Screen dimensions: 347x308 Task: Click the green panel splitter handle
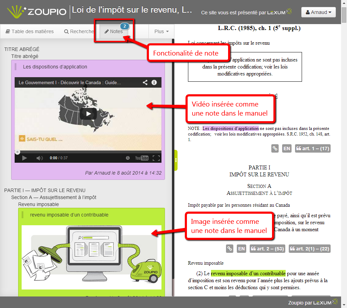[176, 160]
